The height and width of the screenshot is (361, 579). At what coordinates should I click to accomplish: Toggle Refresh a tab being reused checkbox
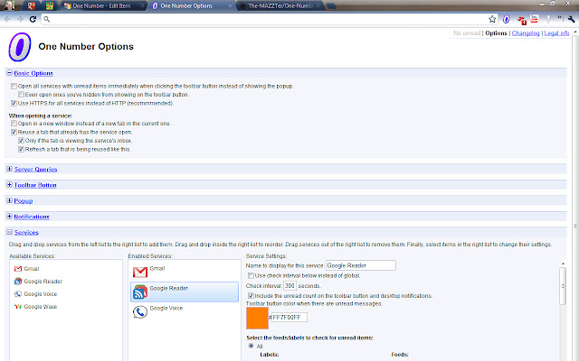[21, 149]
